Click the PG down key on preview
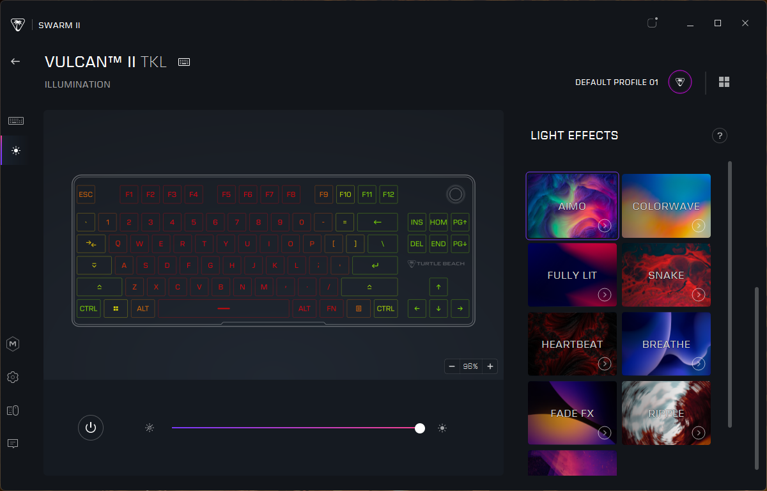 click(x=460, y=244)
